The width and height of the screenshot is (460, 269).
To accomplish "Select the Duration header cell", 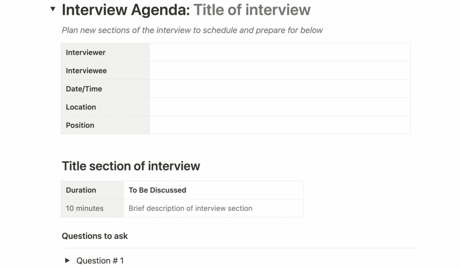I will (92, 190).
